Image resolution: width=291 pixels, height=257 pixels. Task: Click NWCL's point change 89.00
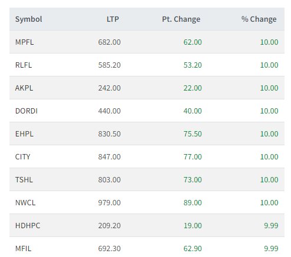click(x=192, y=202)
